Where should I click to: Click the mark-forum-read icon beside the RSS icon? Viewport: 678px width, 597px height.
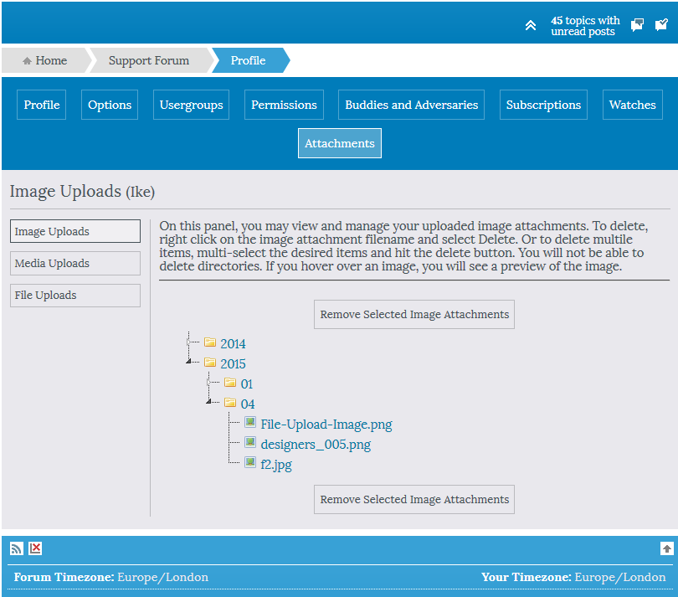tap(35, 548)
